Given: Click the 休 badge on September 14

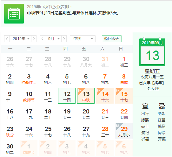Looking at the screenshot, I should 99,91.
